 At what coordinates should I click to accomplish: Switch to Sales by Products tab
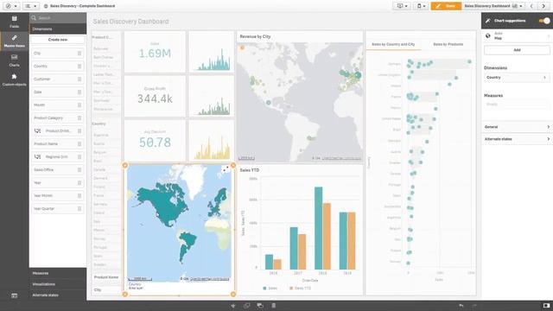pyautogui.click(x=448, y=44)
